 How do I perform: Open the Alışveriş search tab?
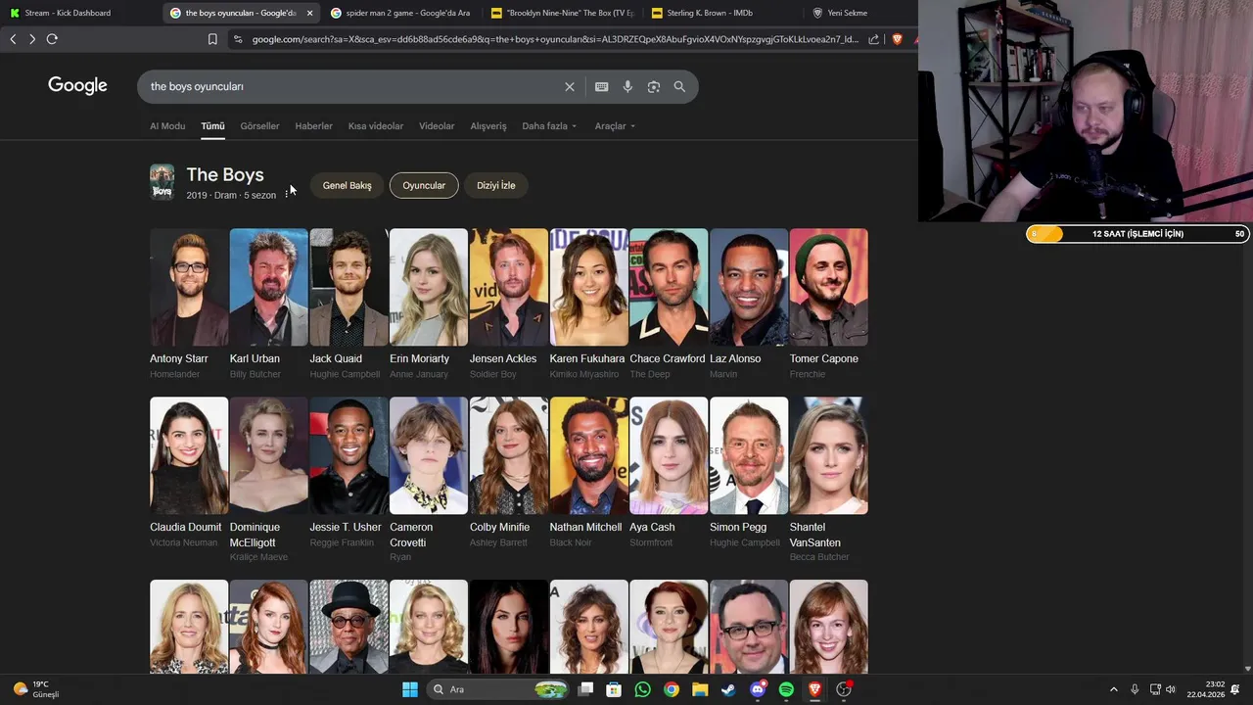click(x=488, y=126)
